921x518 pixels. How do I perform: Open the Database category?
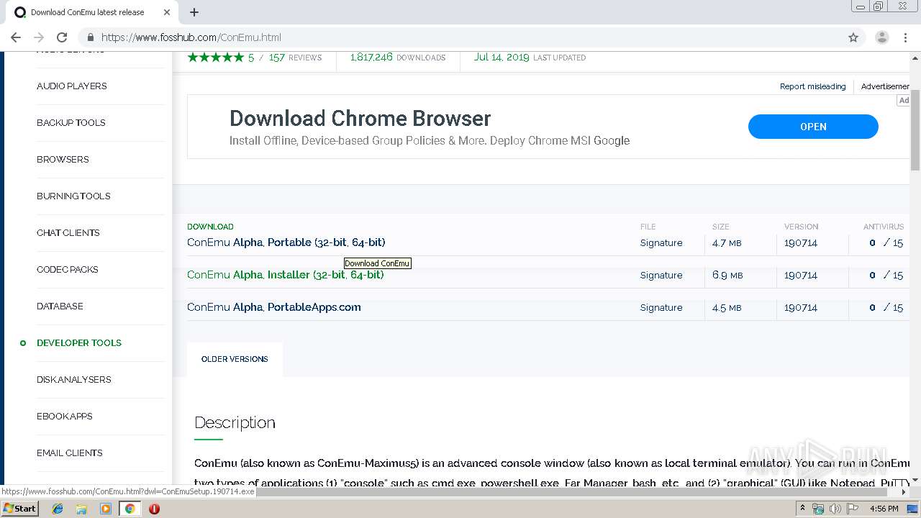click(x=60, y=306)
